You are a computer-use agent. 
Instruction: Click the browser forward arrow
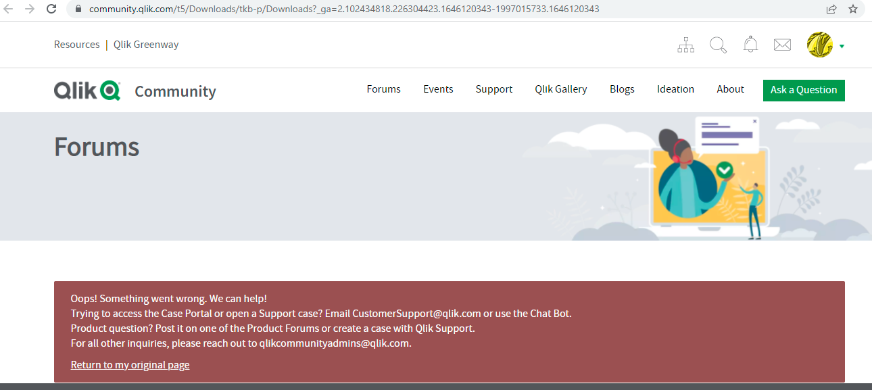[30, 9]
